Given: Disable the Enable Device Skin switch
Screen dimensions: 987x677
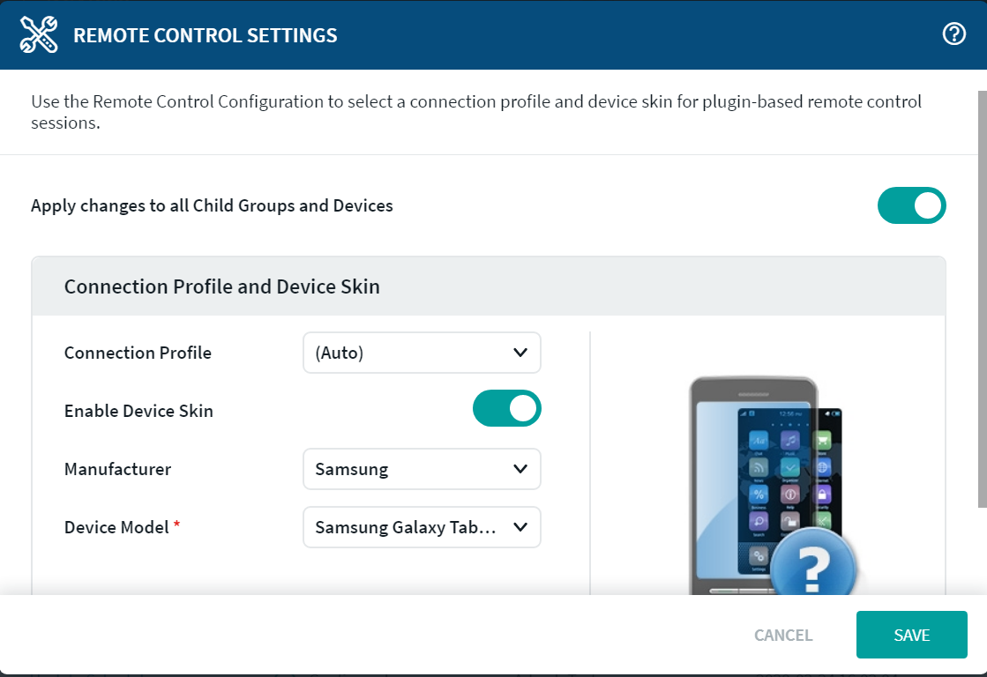Looking at the screenshot, I should pos(506,408).
